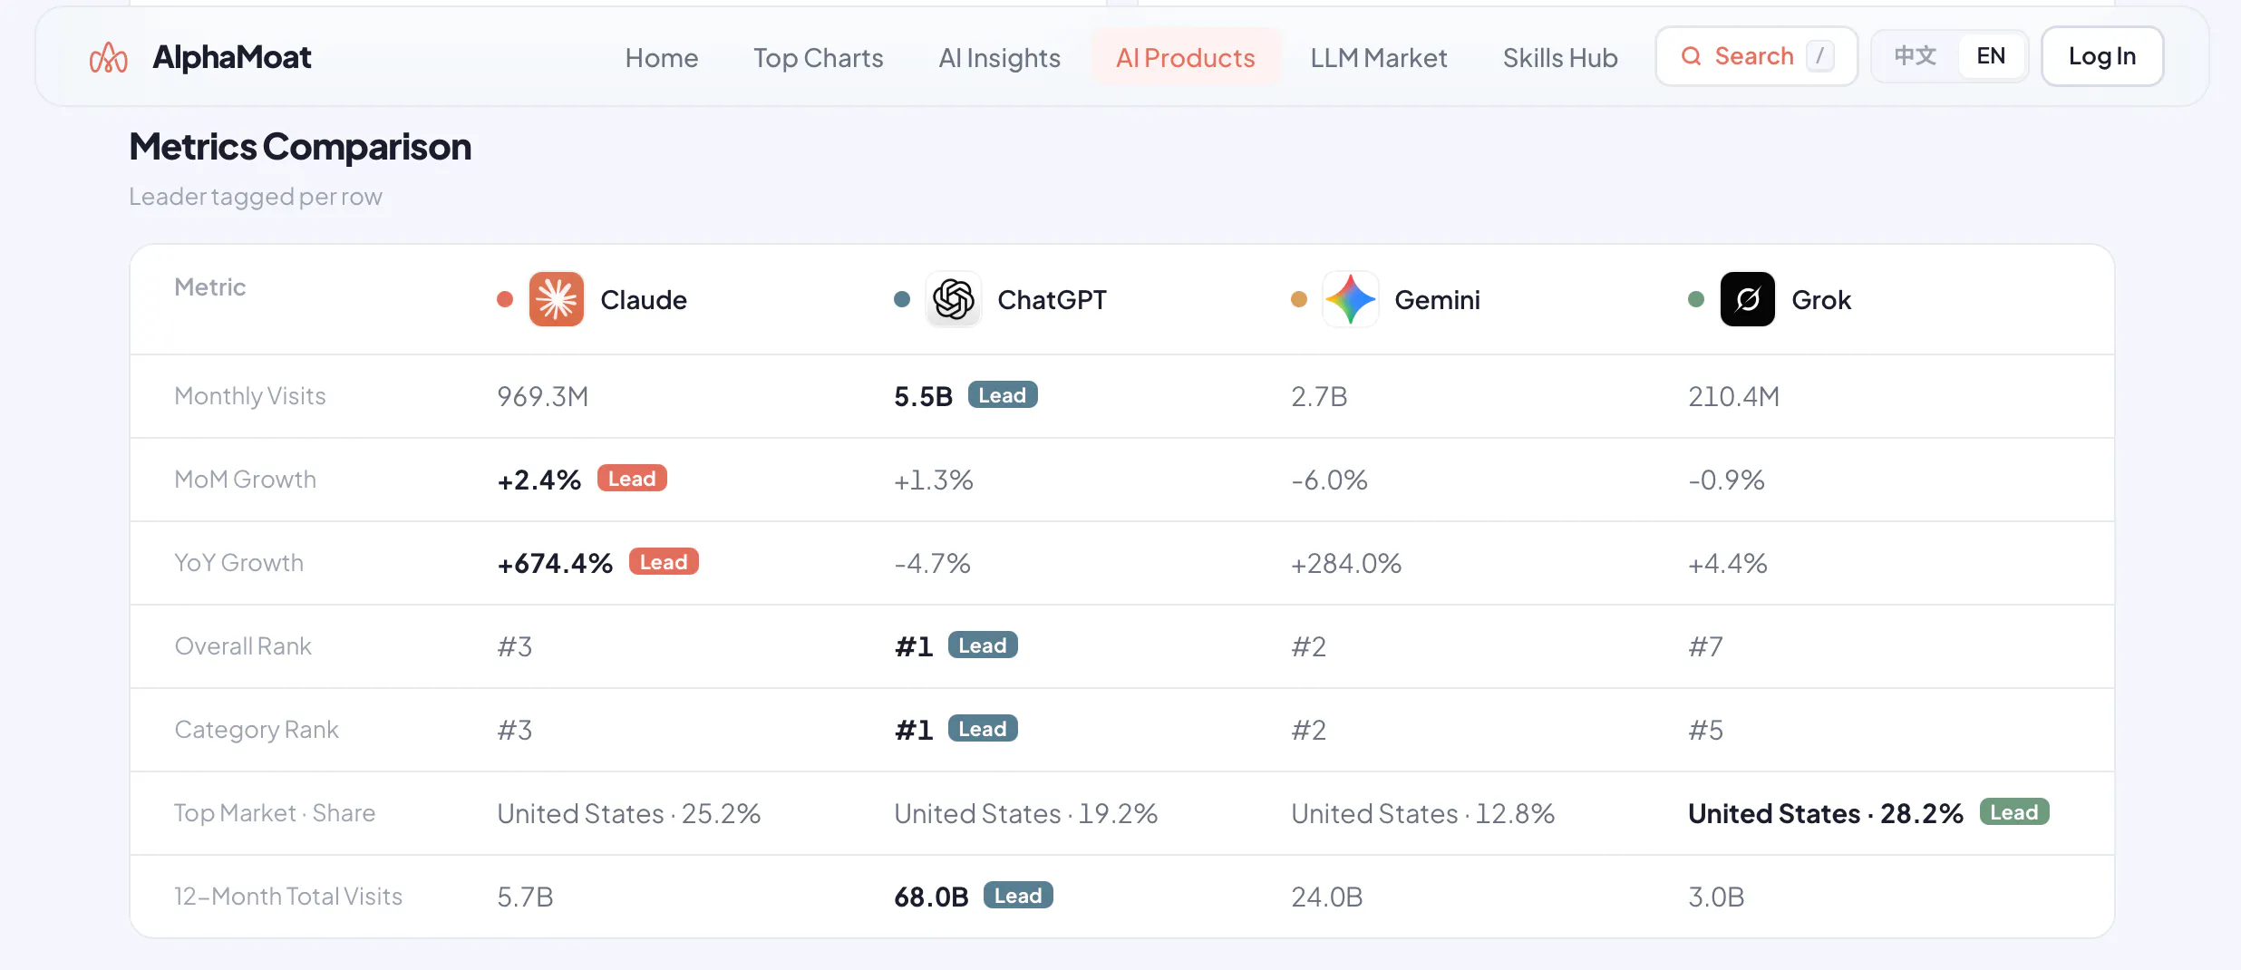Click ChatGPT's 5.5B monthly visits value
Image resolution: width=2241 pixels, height=970 pixels.
(x=923, y=396)
